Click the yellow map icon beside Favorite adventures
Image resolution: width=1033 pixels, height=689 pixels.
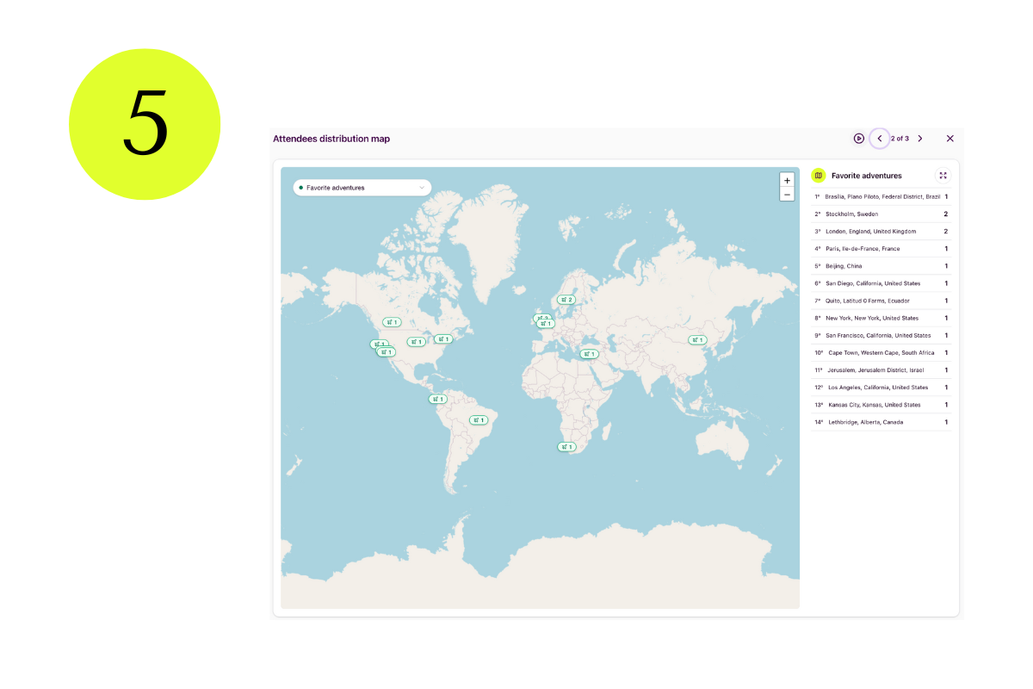819,176
